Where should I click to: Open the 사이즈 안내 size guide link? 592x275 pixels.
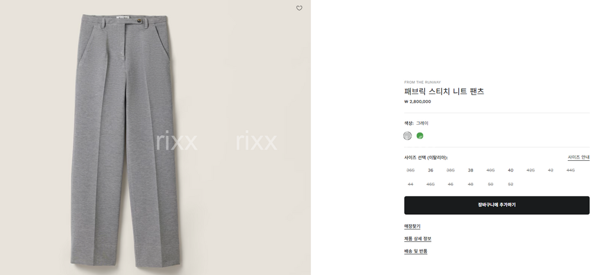click(578, 157)
